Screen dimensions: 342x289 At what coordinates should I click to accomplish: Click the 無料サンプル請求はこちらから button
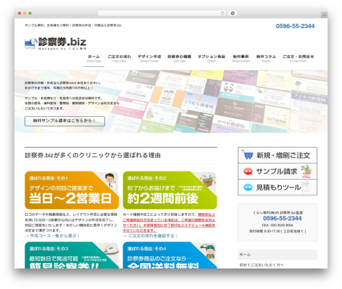coord(65,121)
